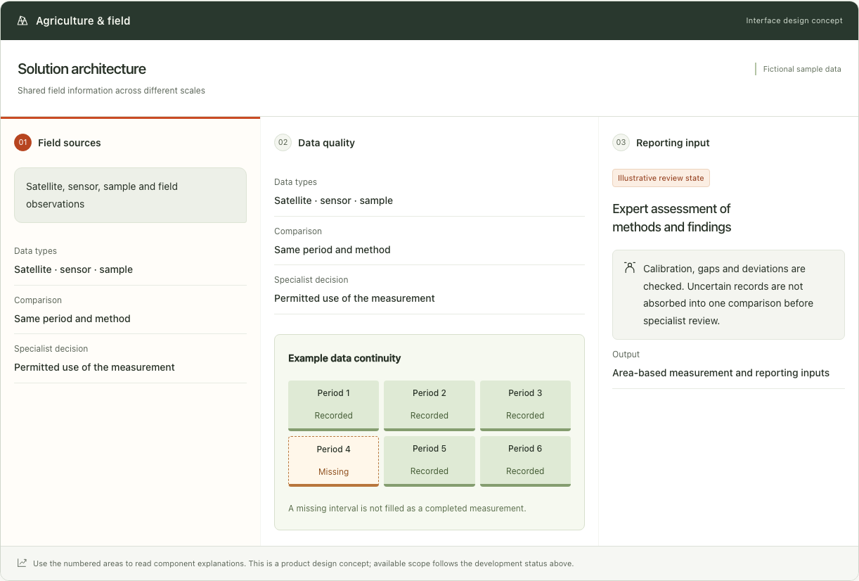Click 'Area-based measurement and reporting inputs' text
The height and width of the screenshot is (581, 859).
point(721,373)
